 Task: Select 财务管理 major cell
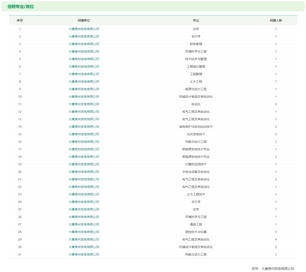(x=196, y=44)
